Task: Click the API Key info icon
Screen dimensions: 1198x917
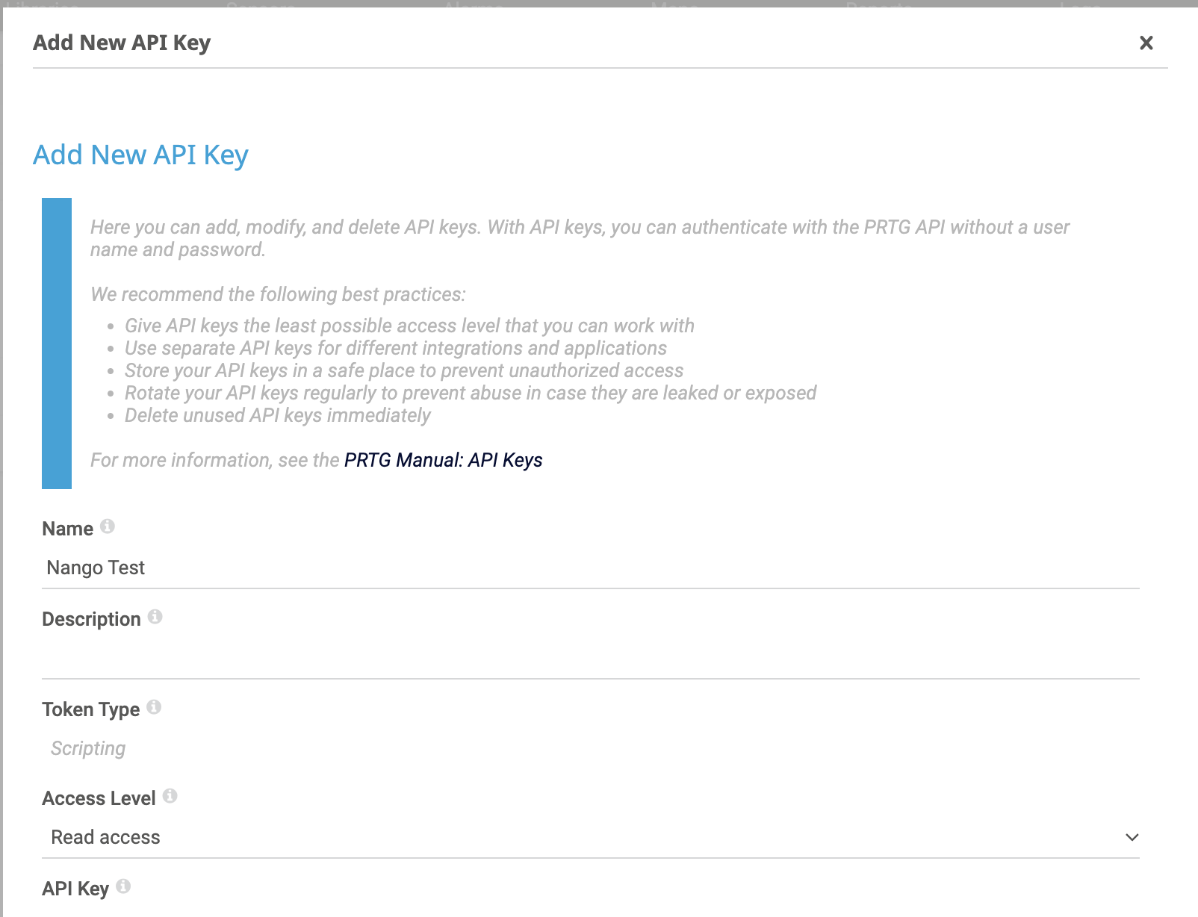Action: pos(123,886)
